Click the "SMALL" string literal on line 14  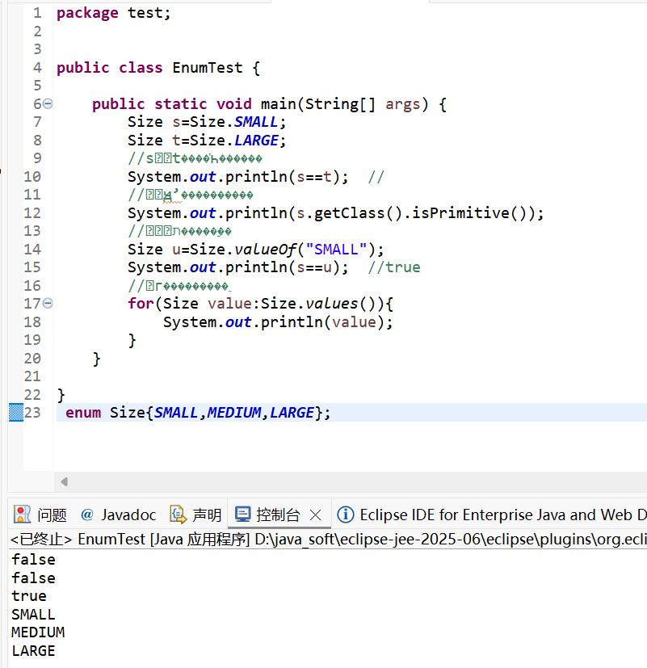336,250
